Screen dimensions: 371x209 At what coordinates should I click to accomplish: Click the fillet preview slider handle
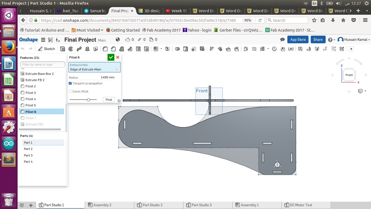(88, 100)
